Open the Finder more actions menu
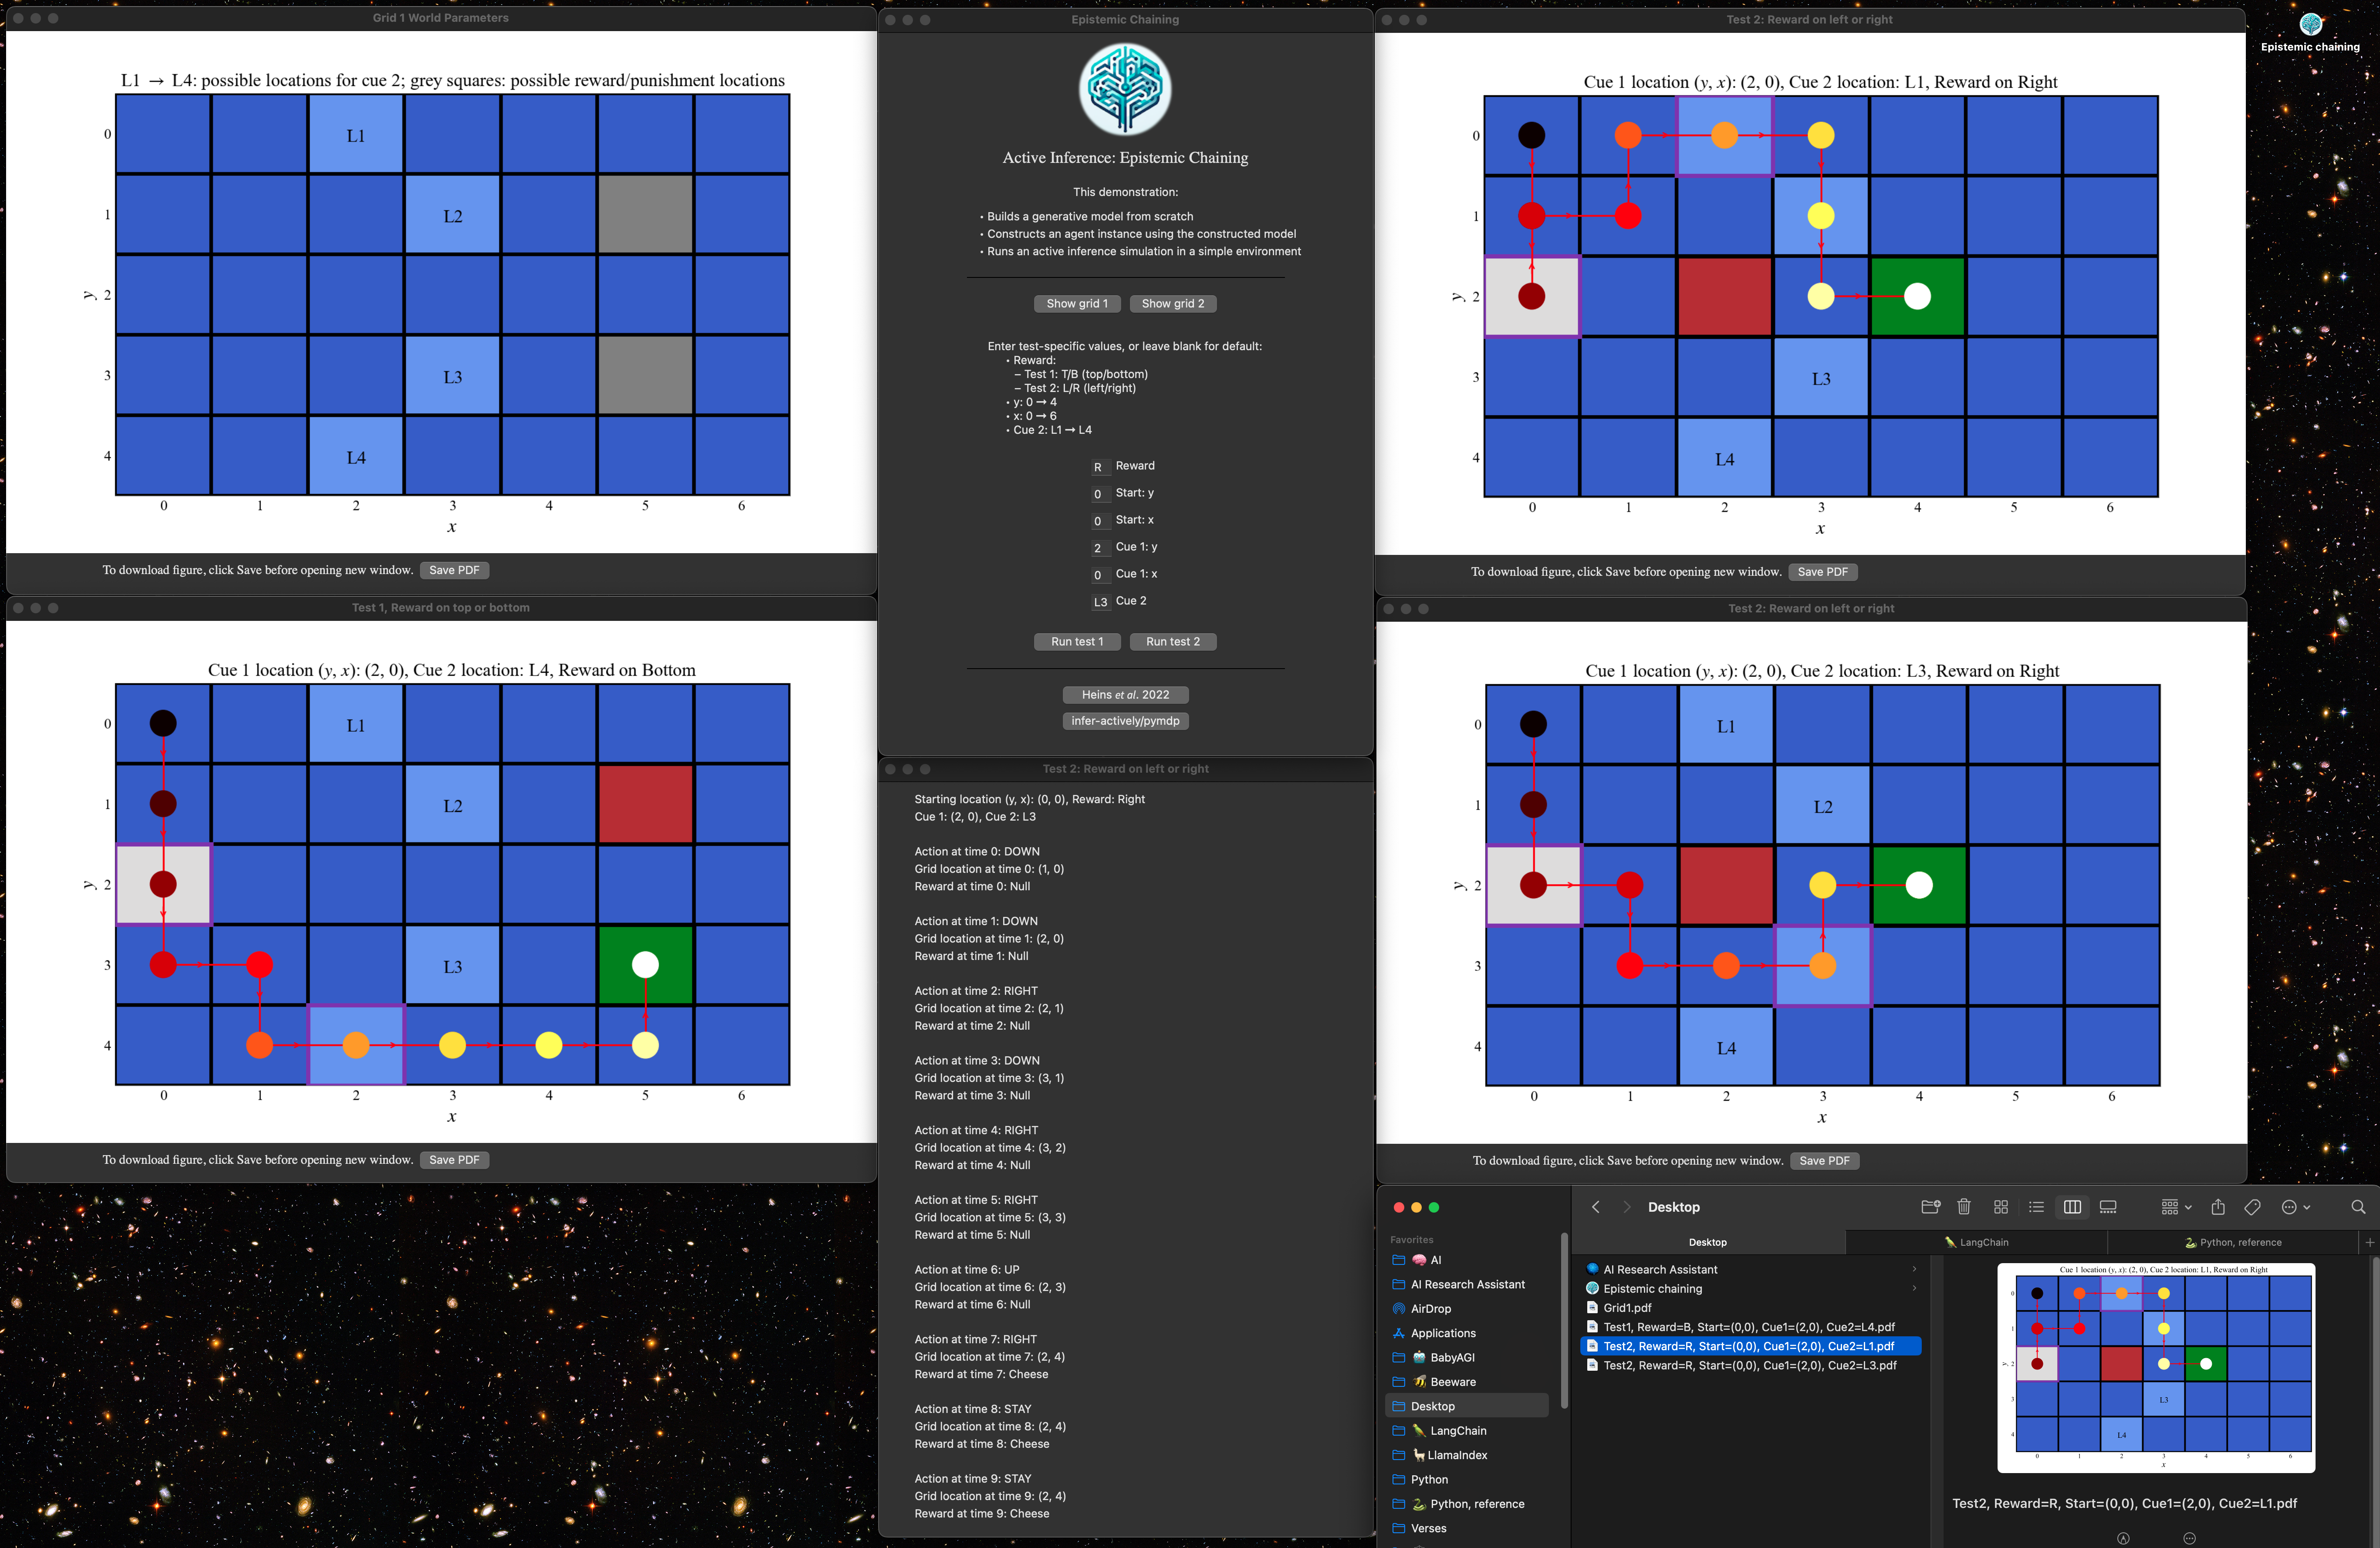2380x1548 pixels. (2295, 1207)
